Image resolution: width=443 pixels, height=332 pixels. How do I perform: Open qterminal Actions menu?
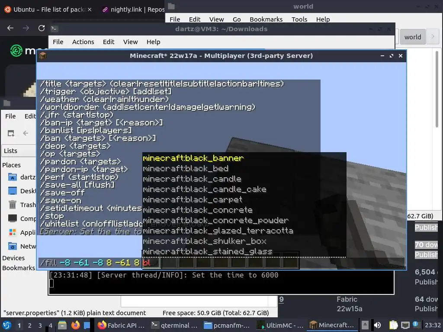click(x=83, y=42)
